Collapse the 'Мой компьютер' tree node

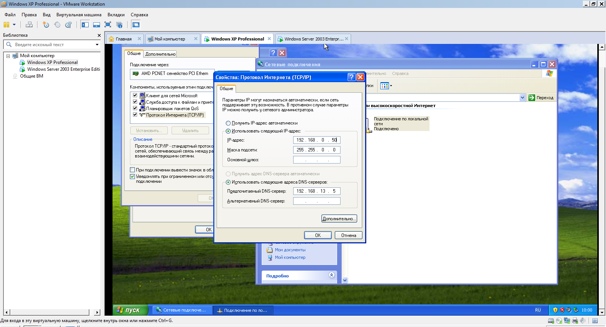point(8,56)
